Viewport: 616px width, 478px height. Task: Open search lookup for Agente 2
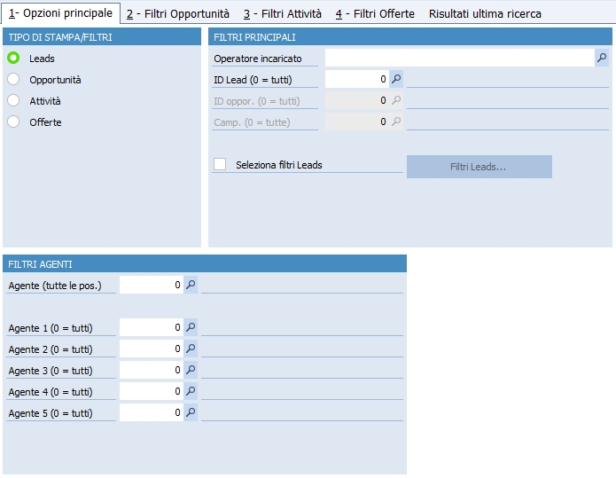click(x=191, y=349)
